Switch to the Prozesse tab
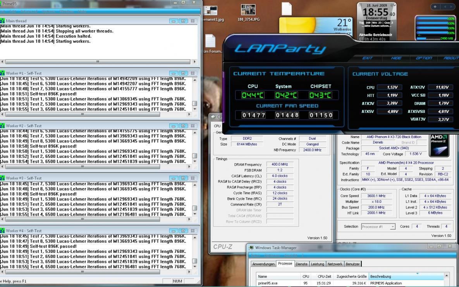The image size is (459, 287). coord(285,264)
